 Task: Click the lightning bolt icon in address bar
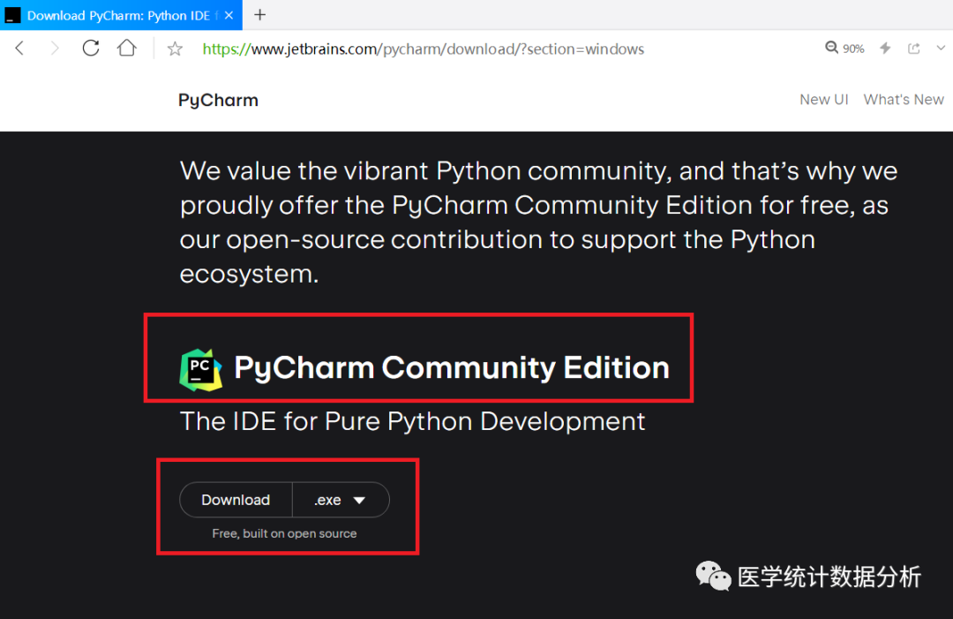[x=886, y=48]
